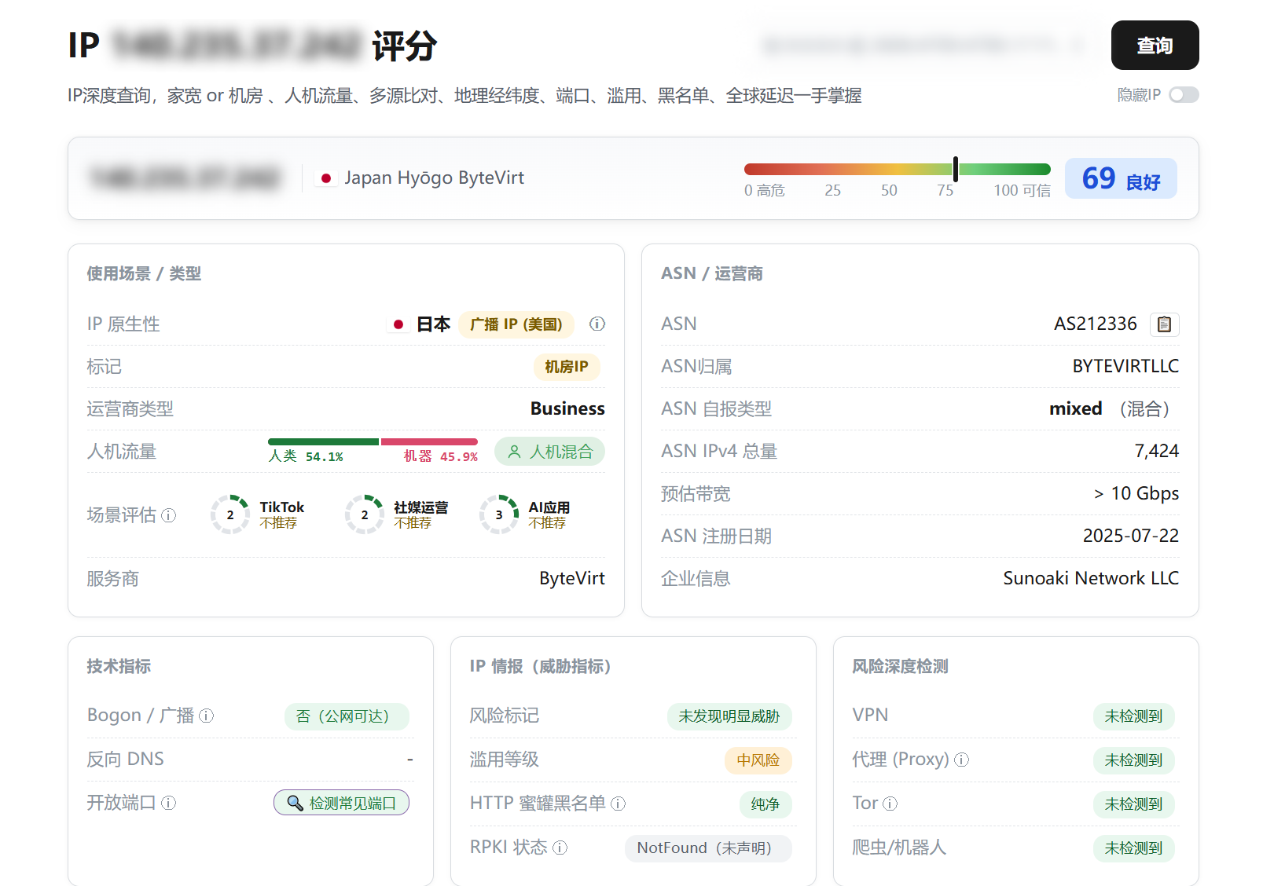Click the info icon next to 场景评估

click(x=169, y=515)
